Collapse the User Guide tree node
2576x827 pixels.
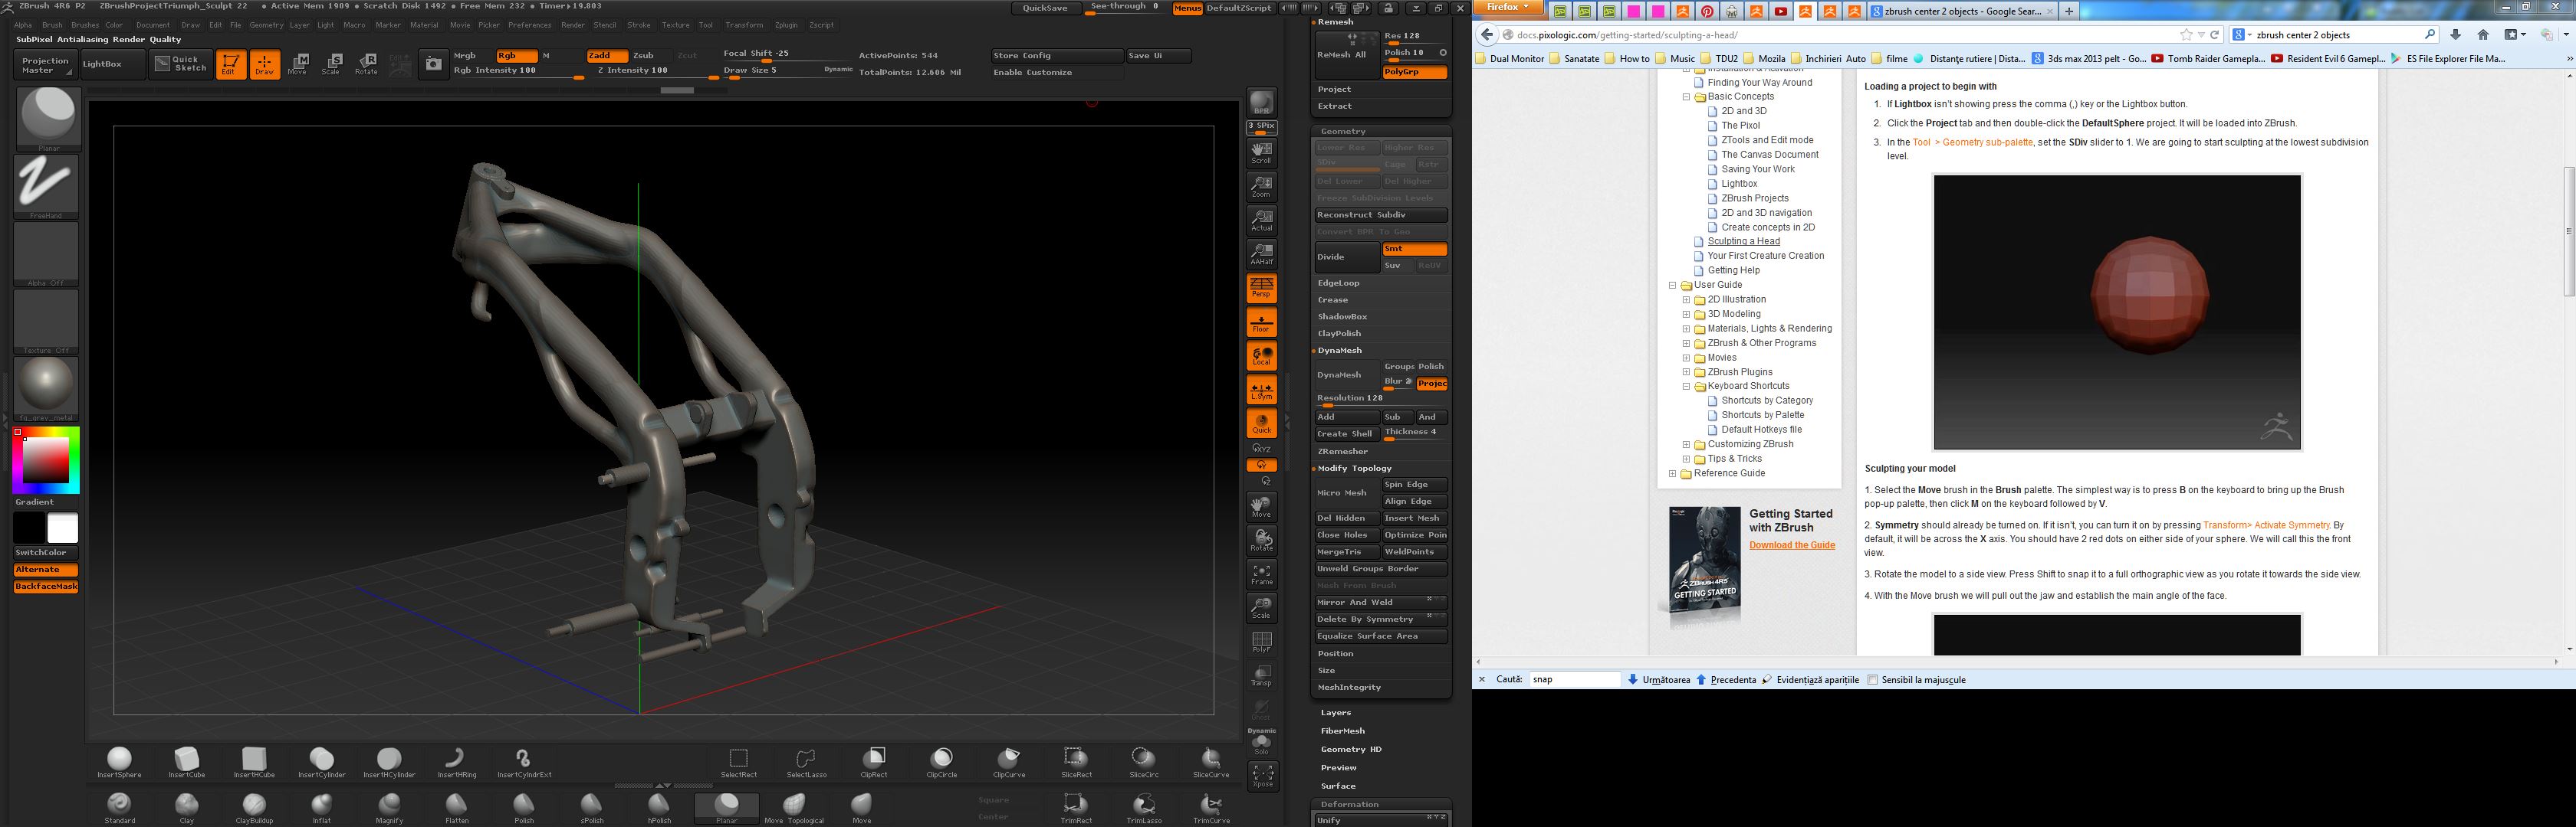[x=1672, y=286]
